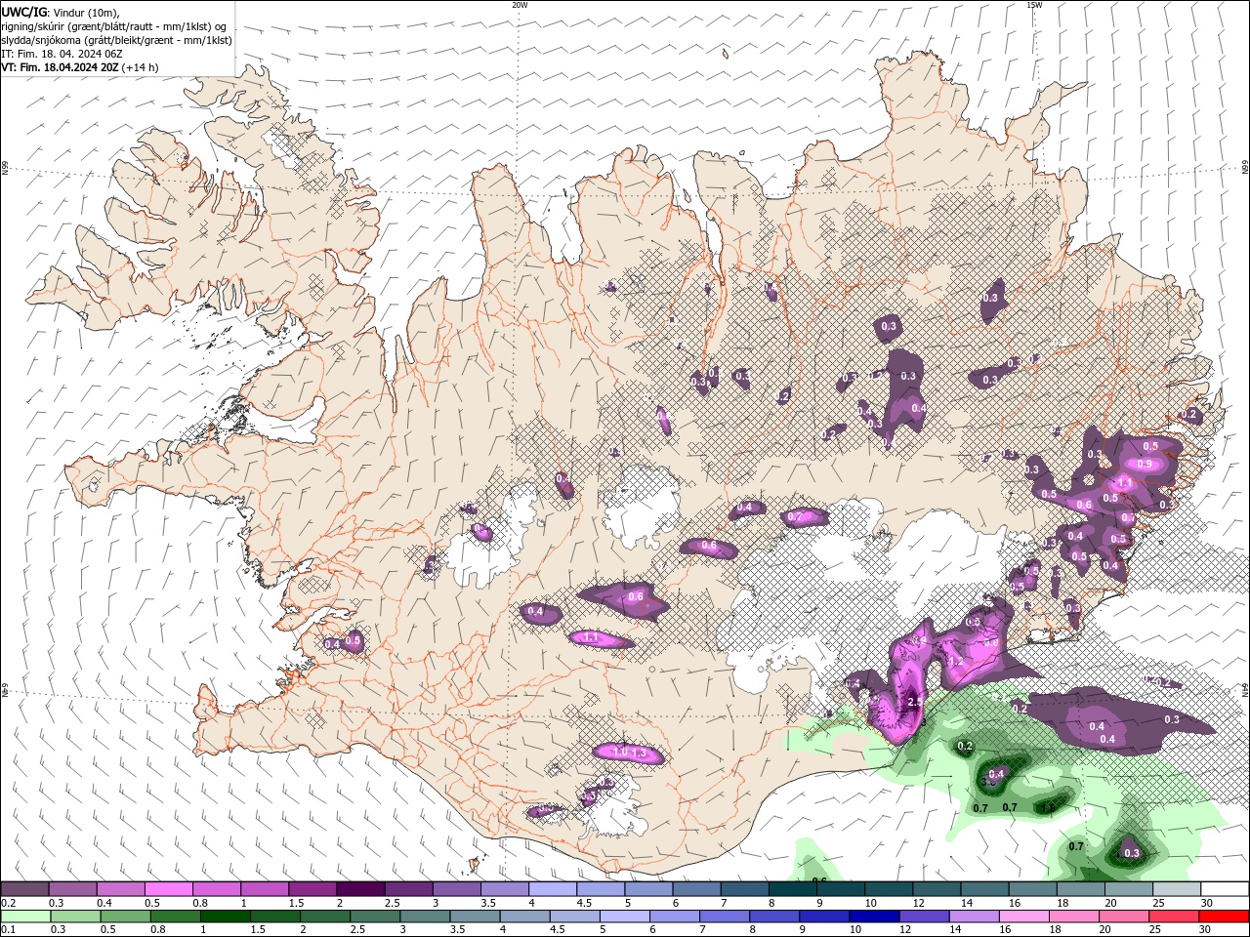Viewport: 1250px width, 937px height.
Task: Click deep navy 10 swatch in lower scale
Action: (x=875, y=917)
